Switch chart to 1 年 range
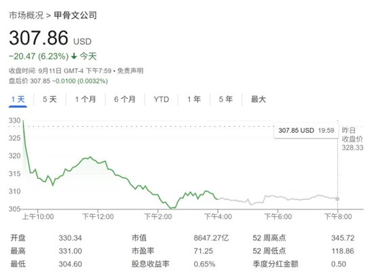376x280 pixels. click(x=194, y=100)
